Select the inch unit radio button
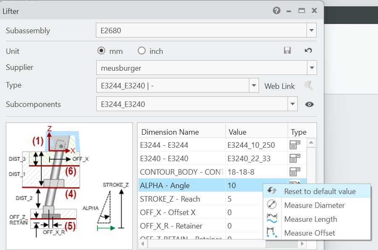 (x=142, y=51)
